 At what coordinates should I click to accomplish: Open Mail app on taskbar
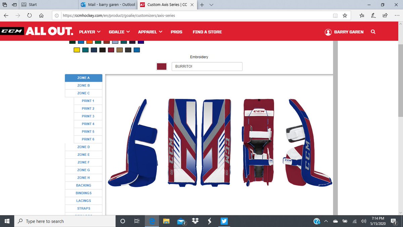tap(181, 221)
